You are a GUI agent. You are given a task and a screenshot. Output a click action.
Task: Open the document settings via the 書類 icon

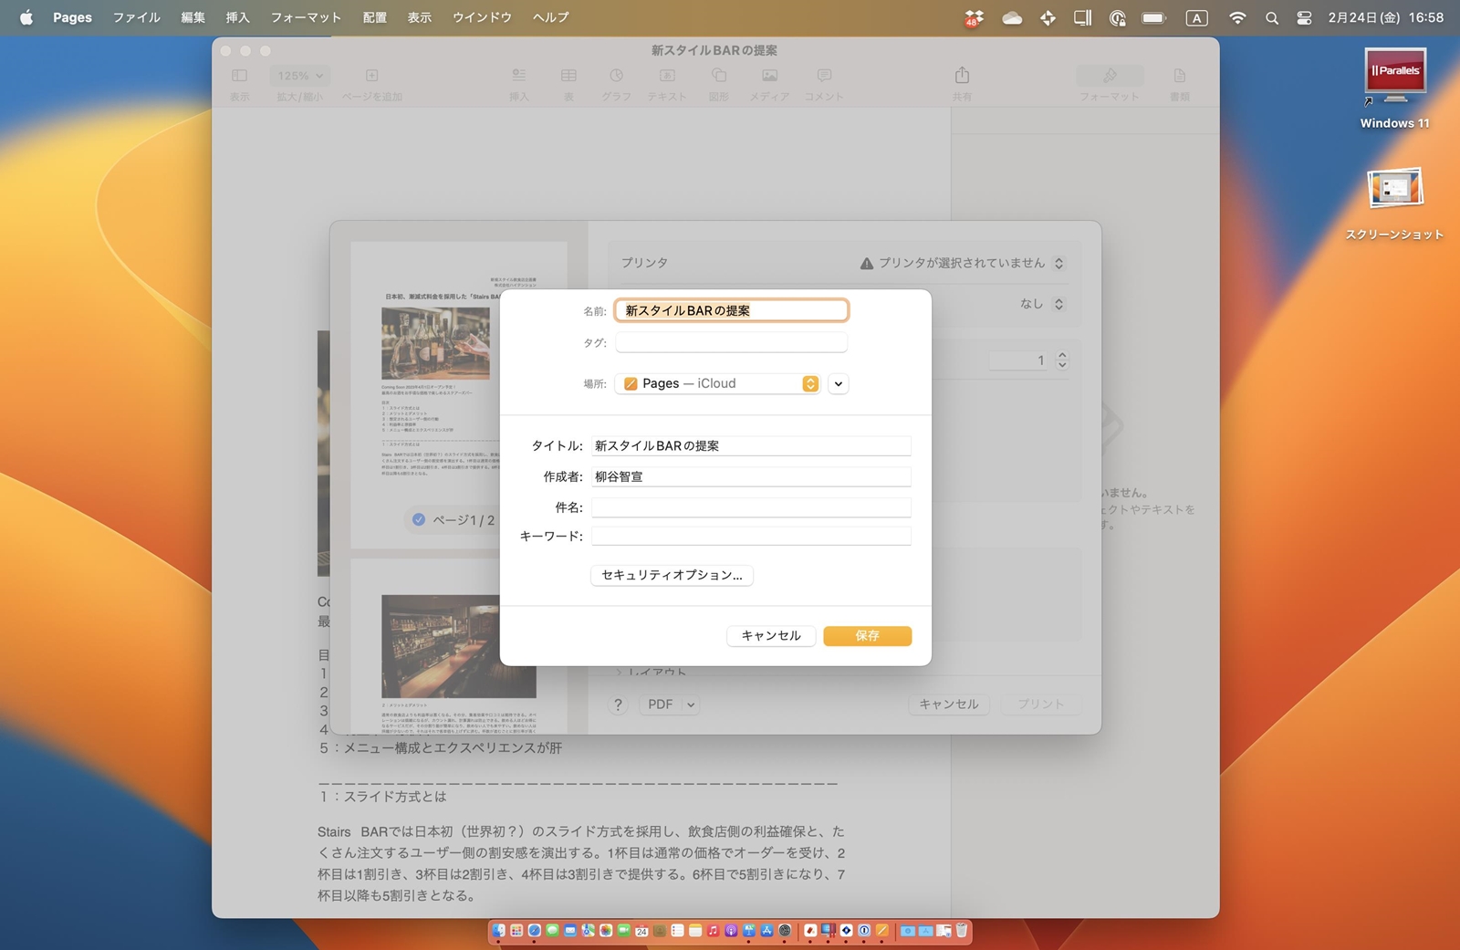click(1181, 82)
